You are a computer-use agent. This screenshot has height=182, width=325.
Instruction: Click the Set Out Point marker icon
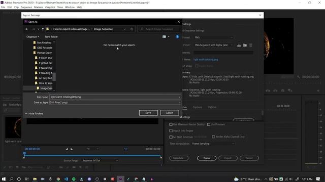[72, 149]
